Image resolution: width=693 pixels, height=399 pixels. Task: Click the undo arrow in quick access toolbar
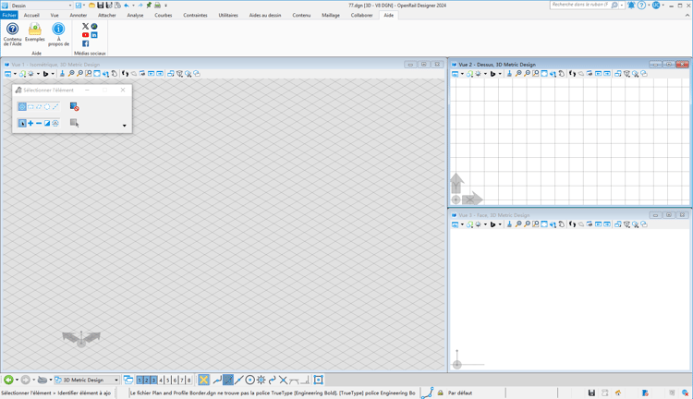point(127,6)
